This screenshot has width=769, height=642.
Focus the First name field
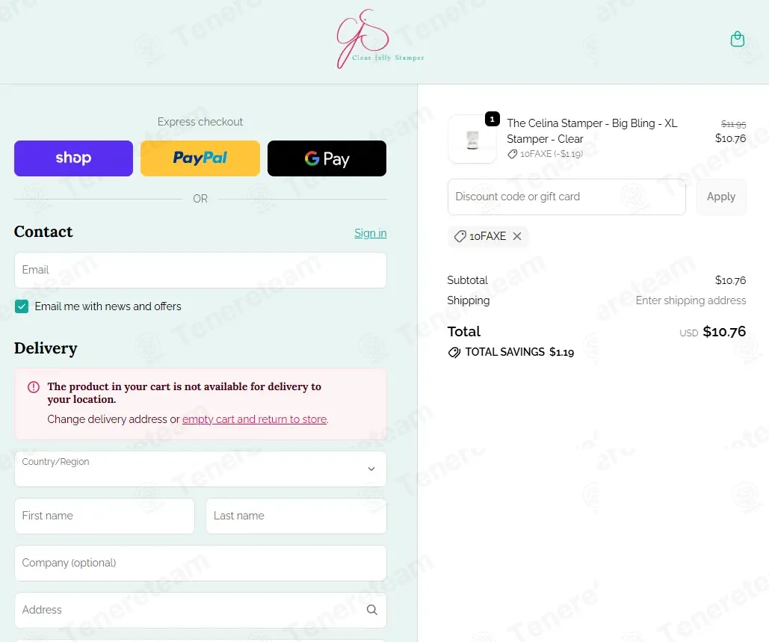[105, 516]
